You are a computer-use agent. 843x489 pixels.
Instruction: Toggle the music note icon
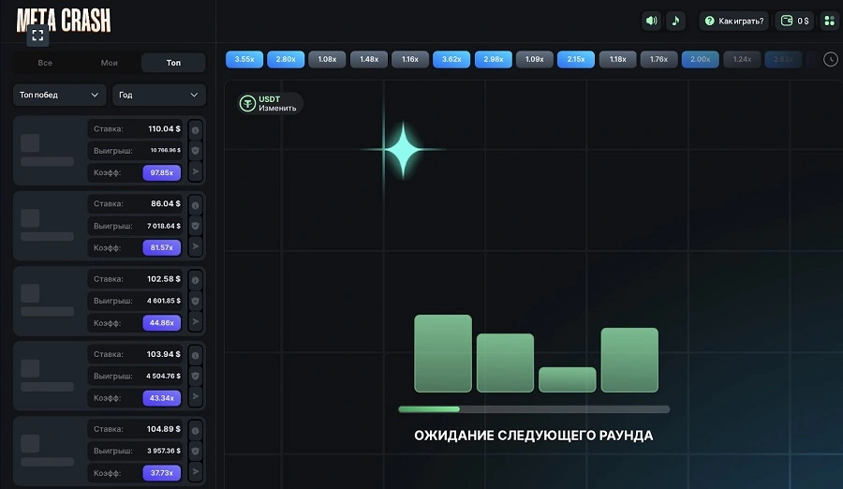point(675,21)
